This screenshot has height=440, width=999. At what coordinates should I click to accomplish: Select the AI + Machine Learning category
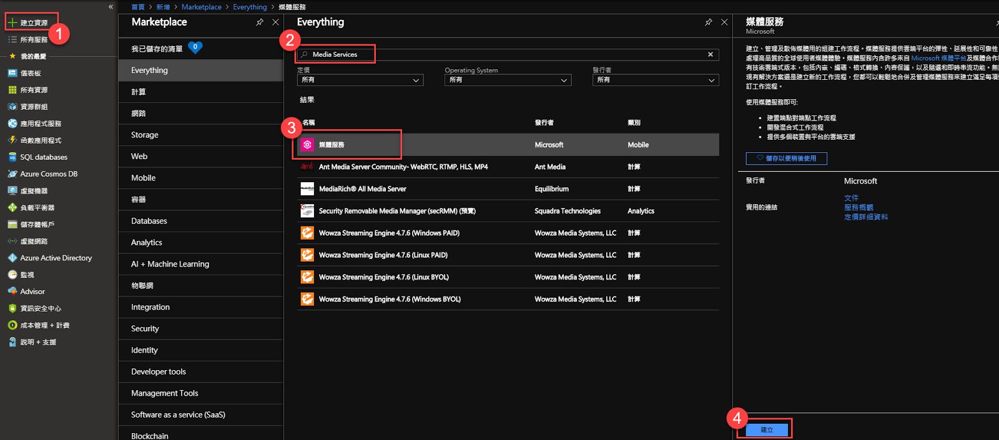[201, 264]
